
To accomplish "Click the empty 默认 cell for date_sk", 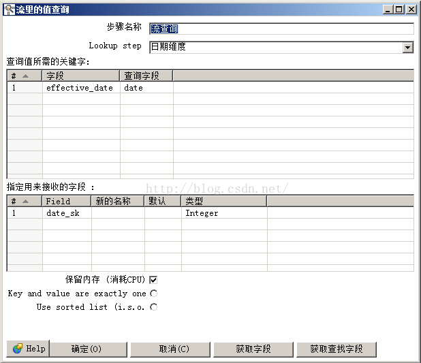I will click(163, 212).
